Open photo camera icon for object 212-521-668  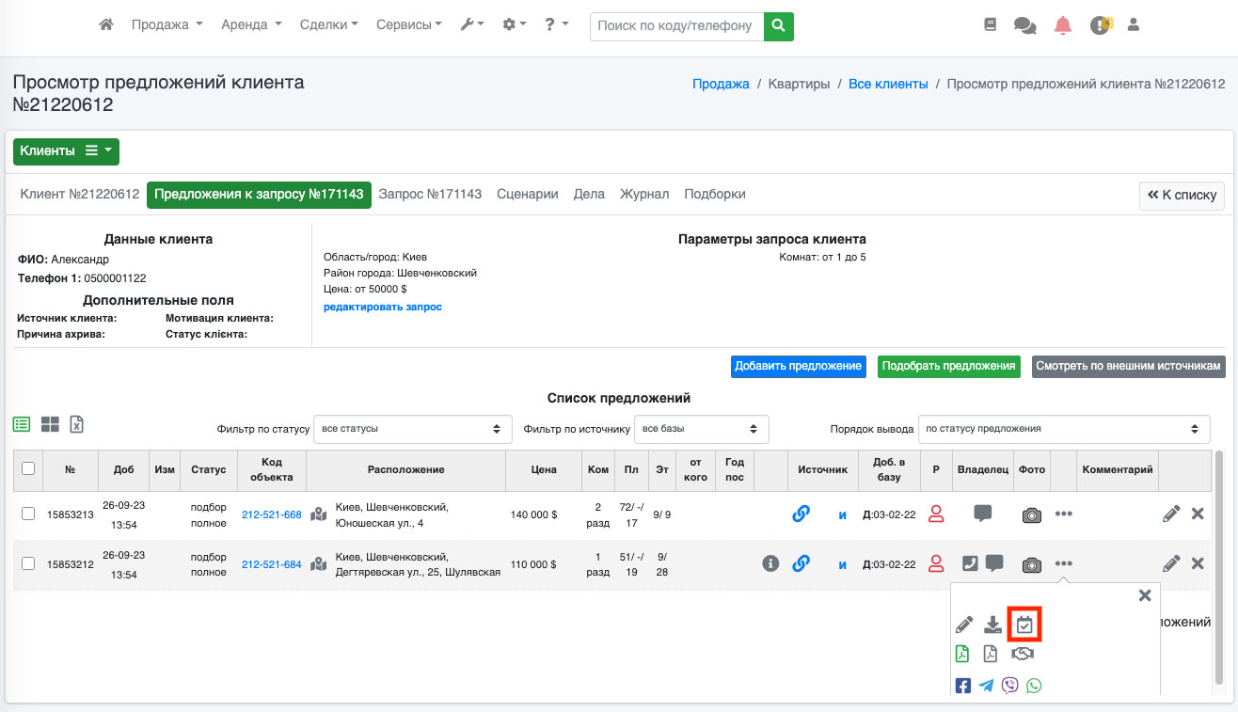point(1031,514)
